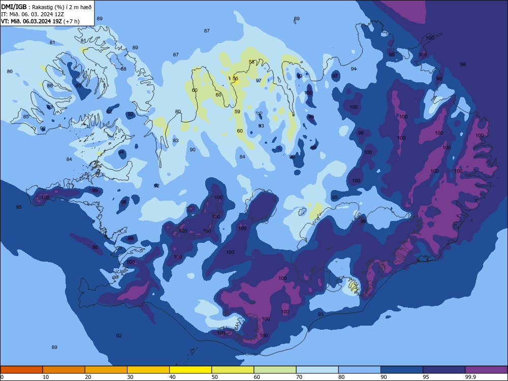Select the pale blue 70–80 legend swatch
This screenshot has height=381, width=508.
317,370
